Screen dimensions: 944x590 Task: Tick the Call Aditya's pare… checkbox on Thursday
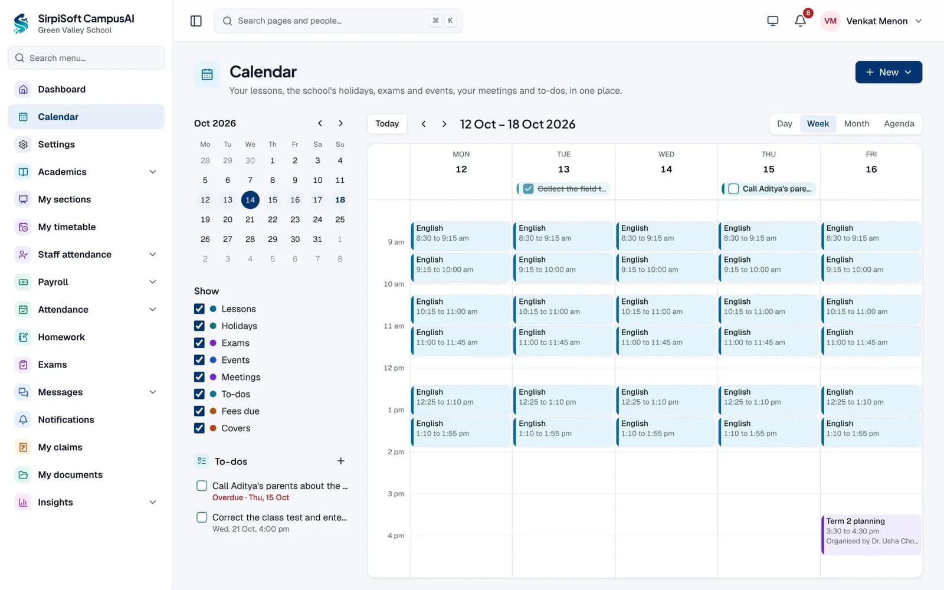(733, 189)
